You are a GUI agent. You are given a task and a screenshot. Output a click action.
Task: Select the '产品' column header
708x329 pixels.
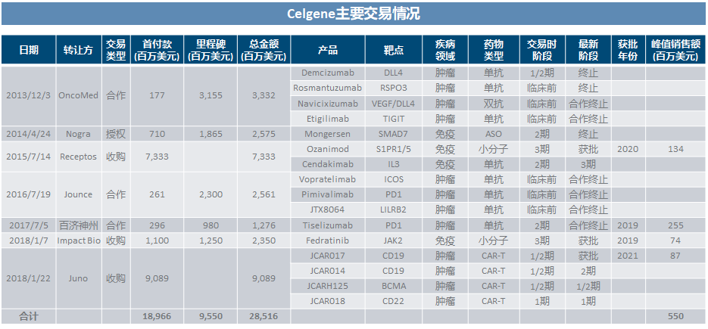click(328, 50)
